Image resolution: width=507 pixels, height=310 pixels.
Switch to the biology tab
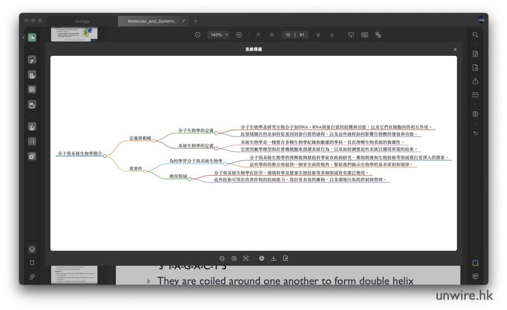pyautogui.click(x=82, y=21)
